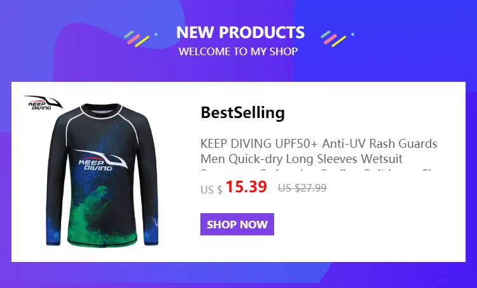Open the rash guard shirt product image
The image size is (477, 288).
coord(102,174)
